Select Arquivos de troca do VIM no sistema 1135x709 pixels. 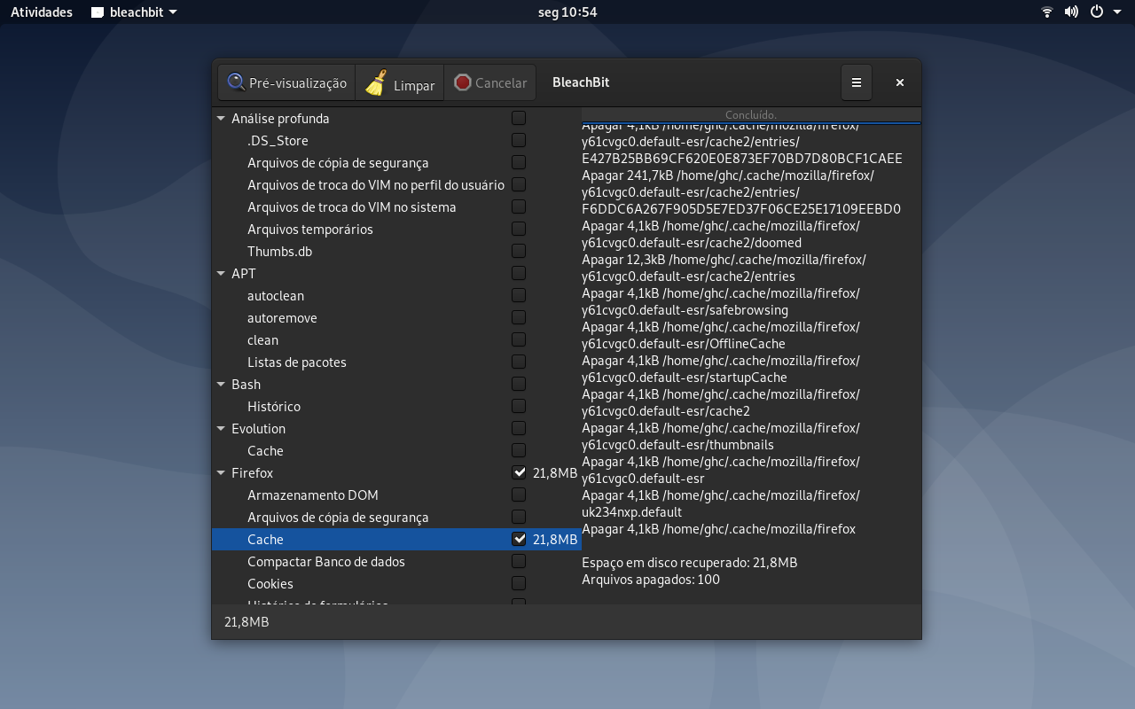point(396,206)
